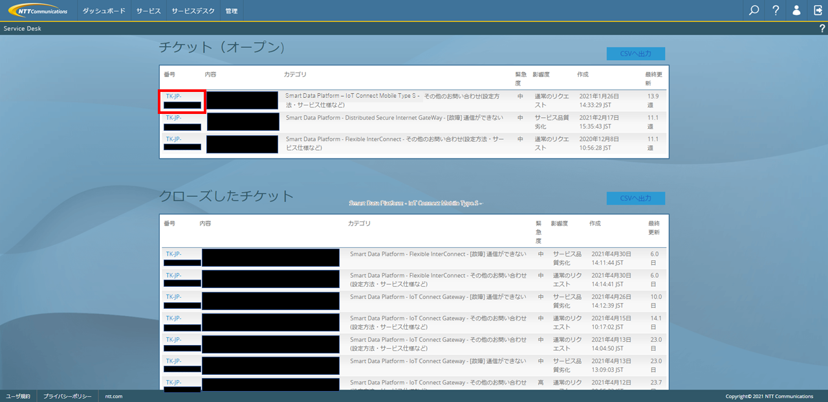Open the ユーザ規約 footer link
Image resolution: width=828 pixels, height=402 pixels.
[18, 396]
